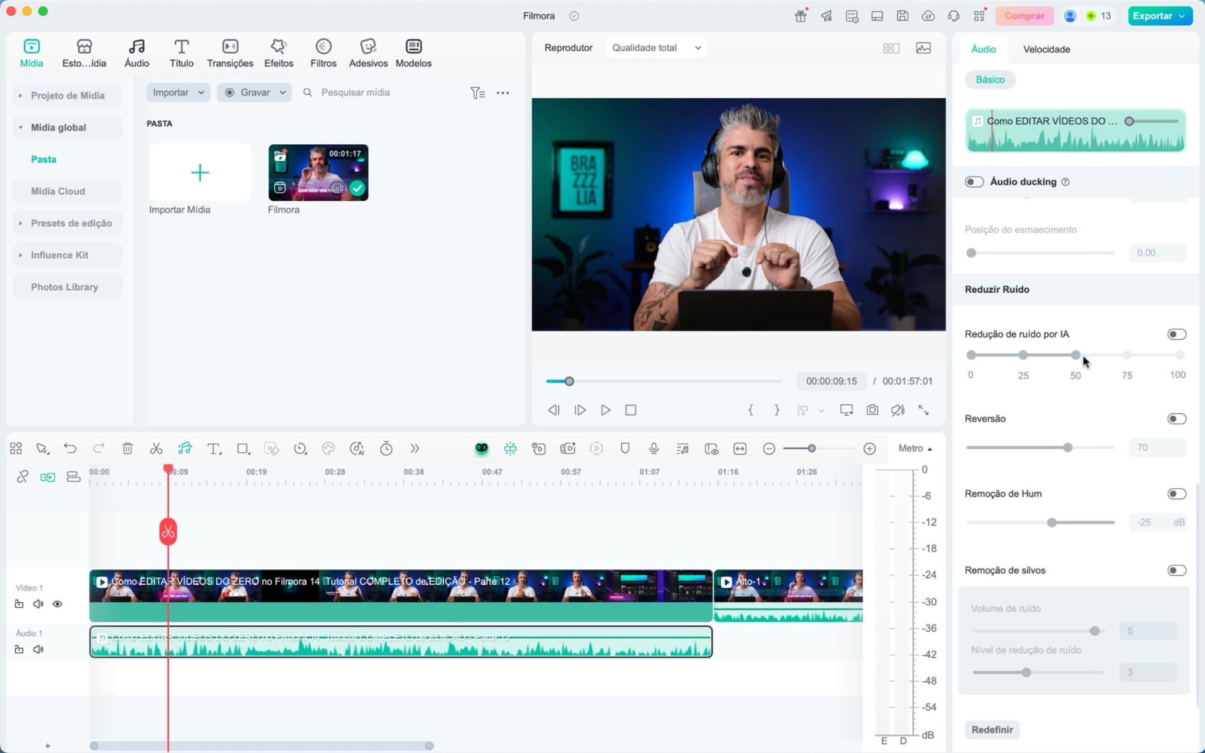Open the Color palette tool in timeline toolbar

pos(328,449)
